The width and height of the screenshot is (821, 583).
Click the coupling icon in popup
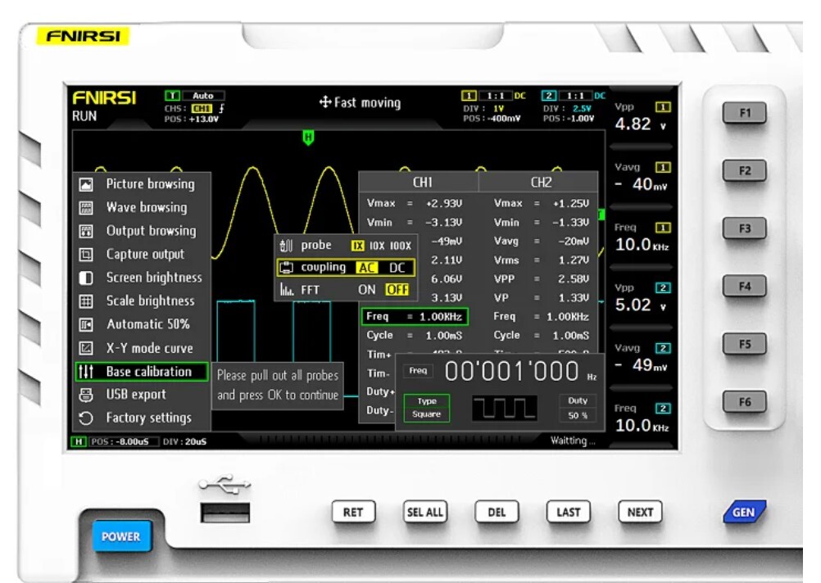[x=286, y=268]
